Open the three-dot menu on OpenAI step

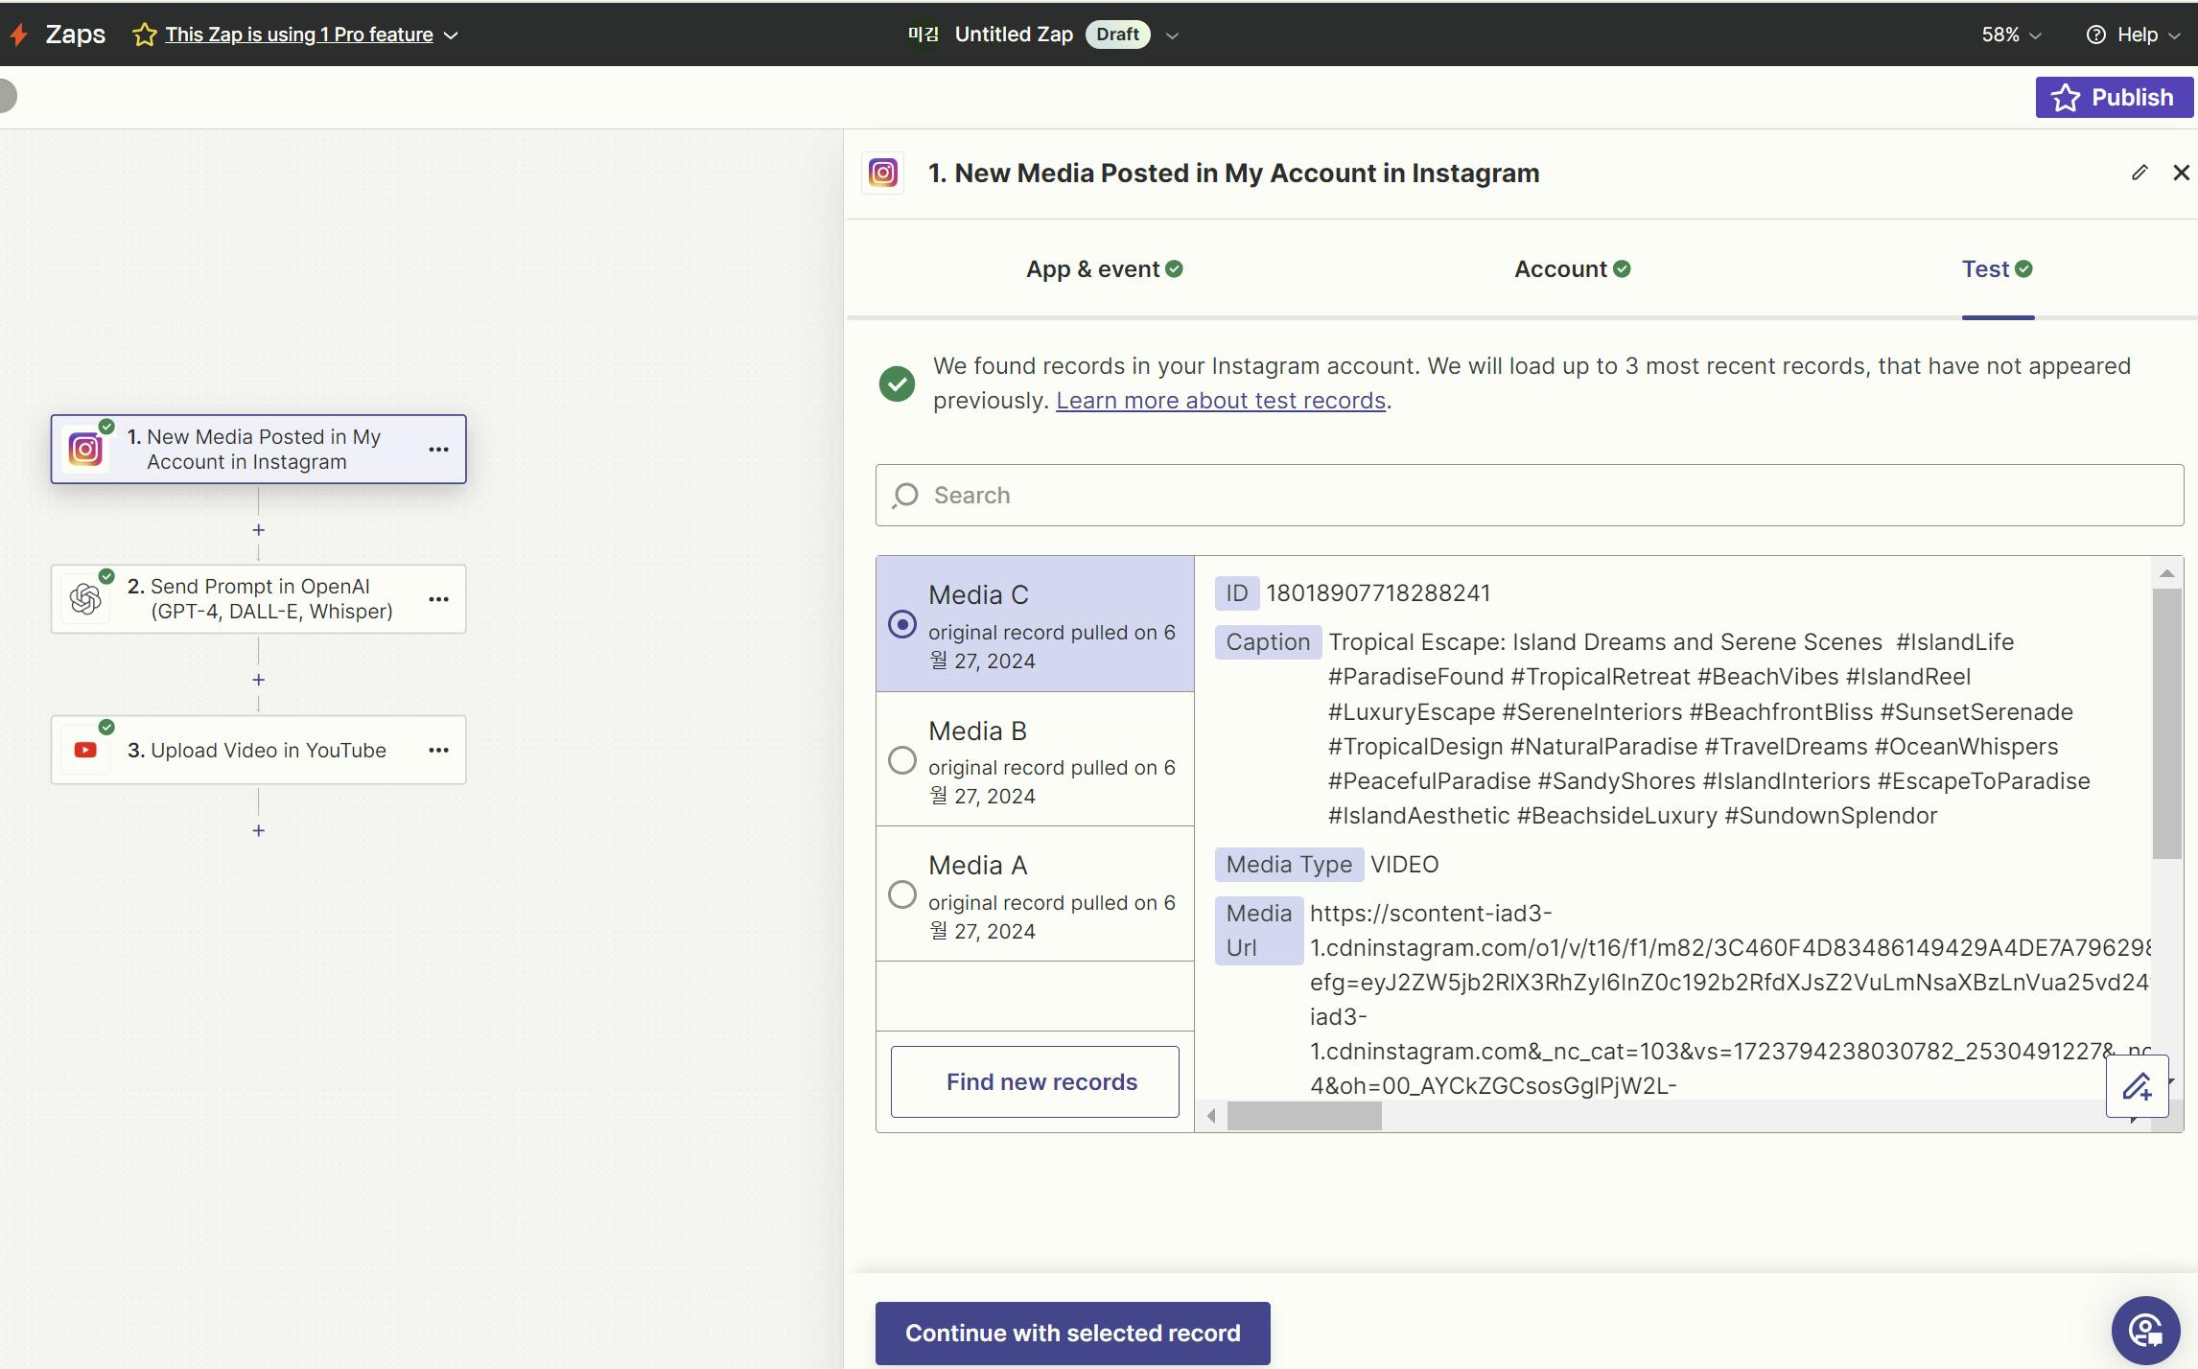pyautogui.click(x=438, y=599)
